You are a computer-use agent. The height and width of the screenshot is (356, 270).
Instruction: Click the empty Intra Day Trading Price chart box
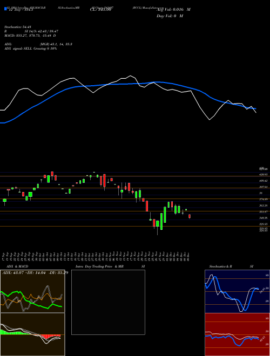point(108,302)
